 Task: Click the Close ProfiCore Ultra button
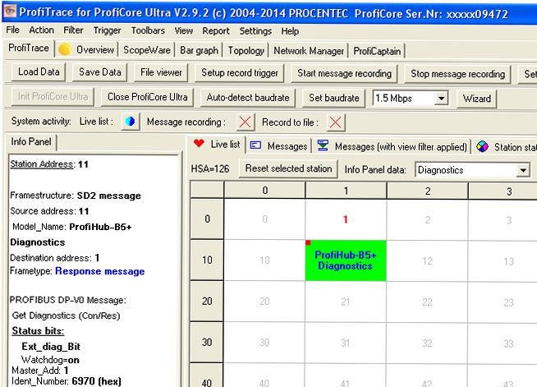[x=147, y=97]
